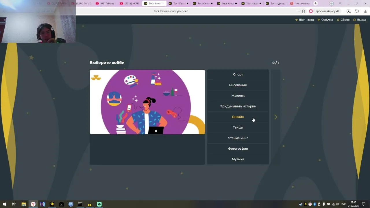Pick the 'Макияж' answer

pyautogui.click(x=238, y=96)
